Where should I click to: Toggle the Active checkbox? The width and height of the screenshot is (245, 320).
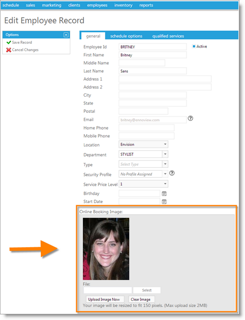(194, 46)
